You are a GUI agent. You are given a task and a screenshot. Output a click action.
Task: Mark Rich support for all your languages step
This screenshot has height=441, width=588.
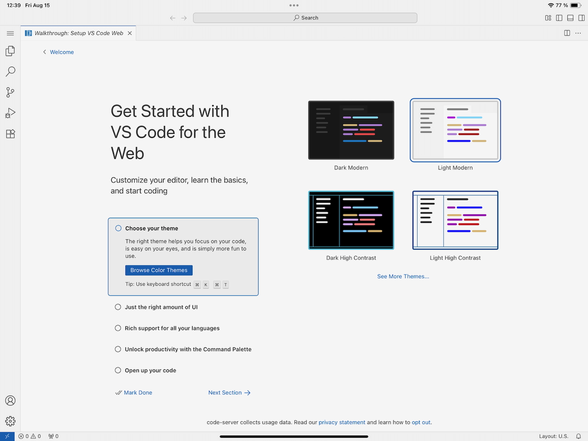click(118, 328)
